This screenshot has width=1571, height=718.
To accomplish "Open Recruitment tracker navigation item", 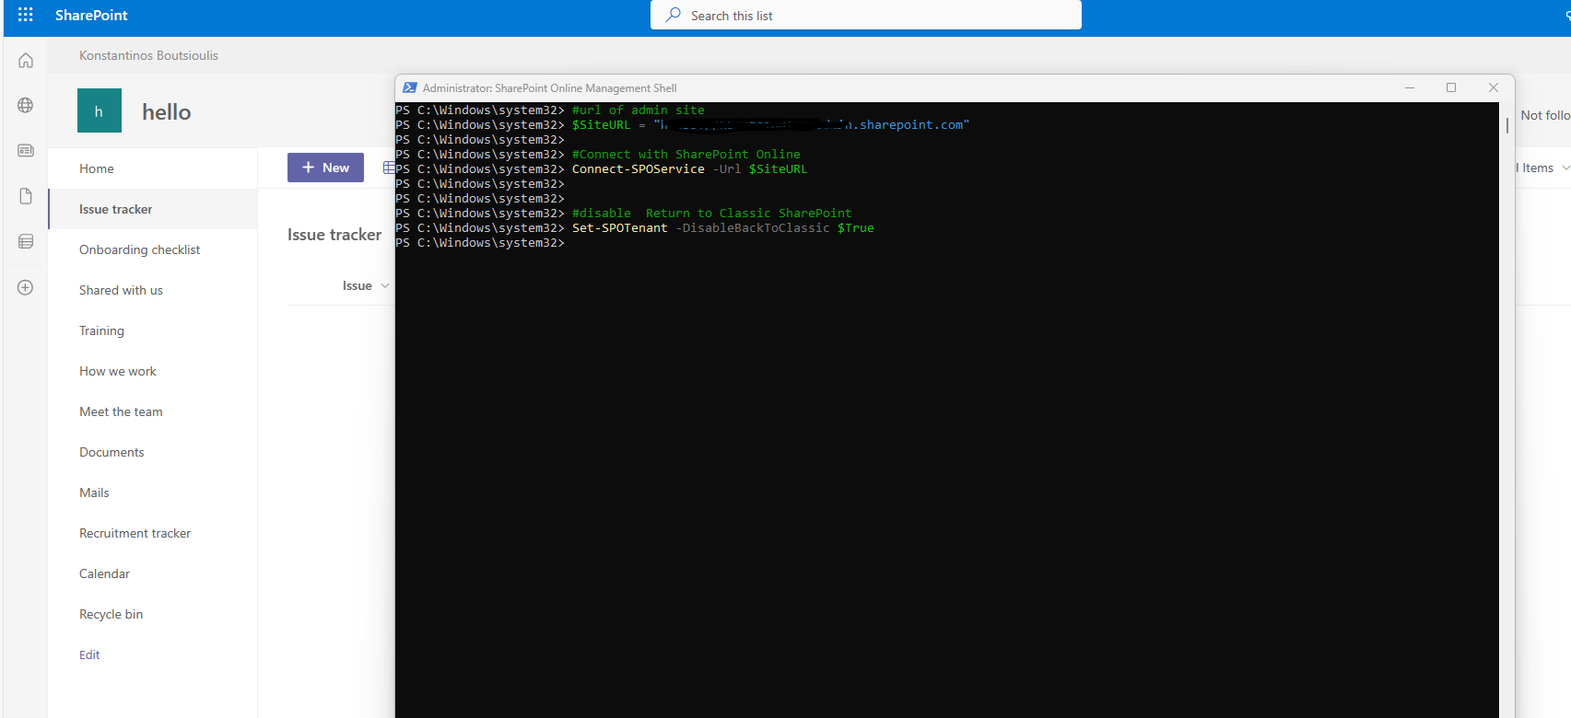I will pyautogui.click(x=135, y=533).
